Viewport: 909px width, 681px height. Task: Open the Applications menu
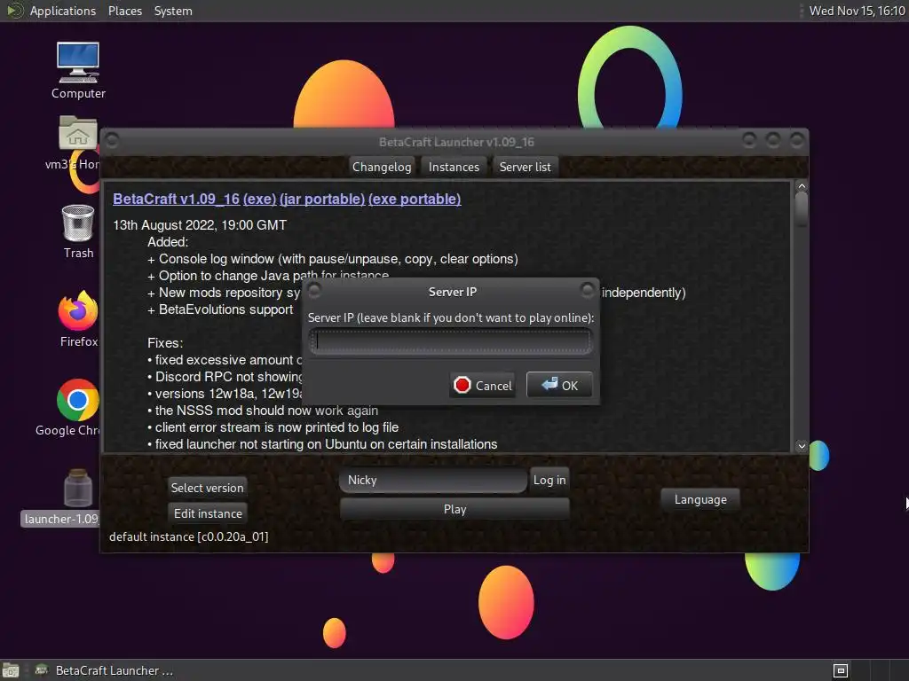[63, 11]
